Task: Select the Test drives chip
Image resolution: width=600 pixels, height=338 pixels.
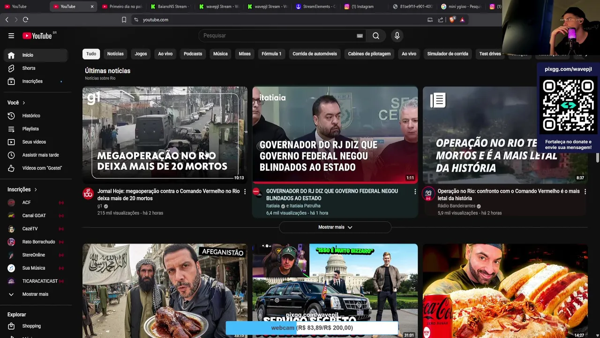Action: pyautogui.click(x=490, y=54)
